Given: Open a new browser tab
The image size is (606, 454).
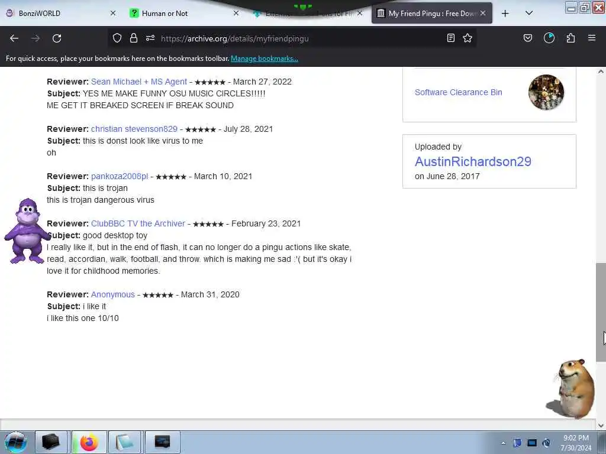Looking at the screenshot, I should click(505, 14).
